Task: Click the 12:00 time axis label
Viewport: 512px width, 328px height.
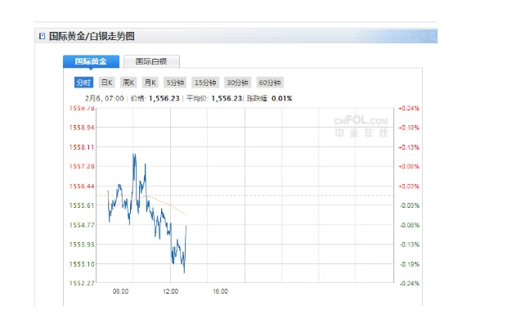Action: 170,291
